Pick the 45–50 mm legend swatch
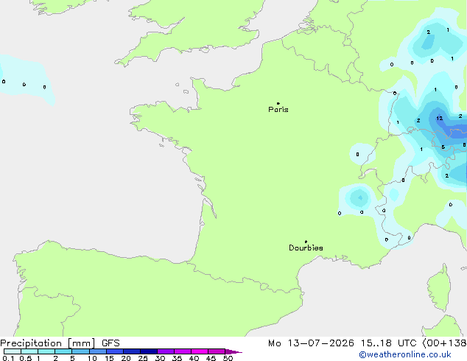Screen dimensions: 467x361 (x=217, y=351)
